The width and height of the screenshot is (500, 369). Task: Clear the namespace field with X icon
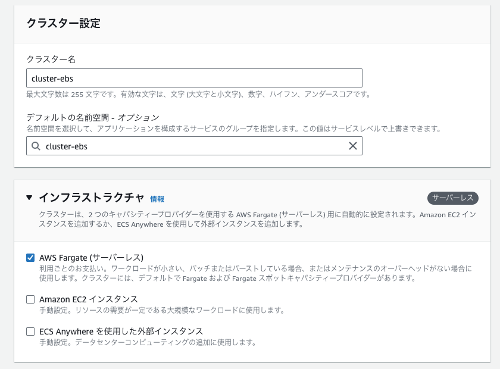tap(352, 146)
